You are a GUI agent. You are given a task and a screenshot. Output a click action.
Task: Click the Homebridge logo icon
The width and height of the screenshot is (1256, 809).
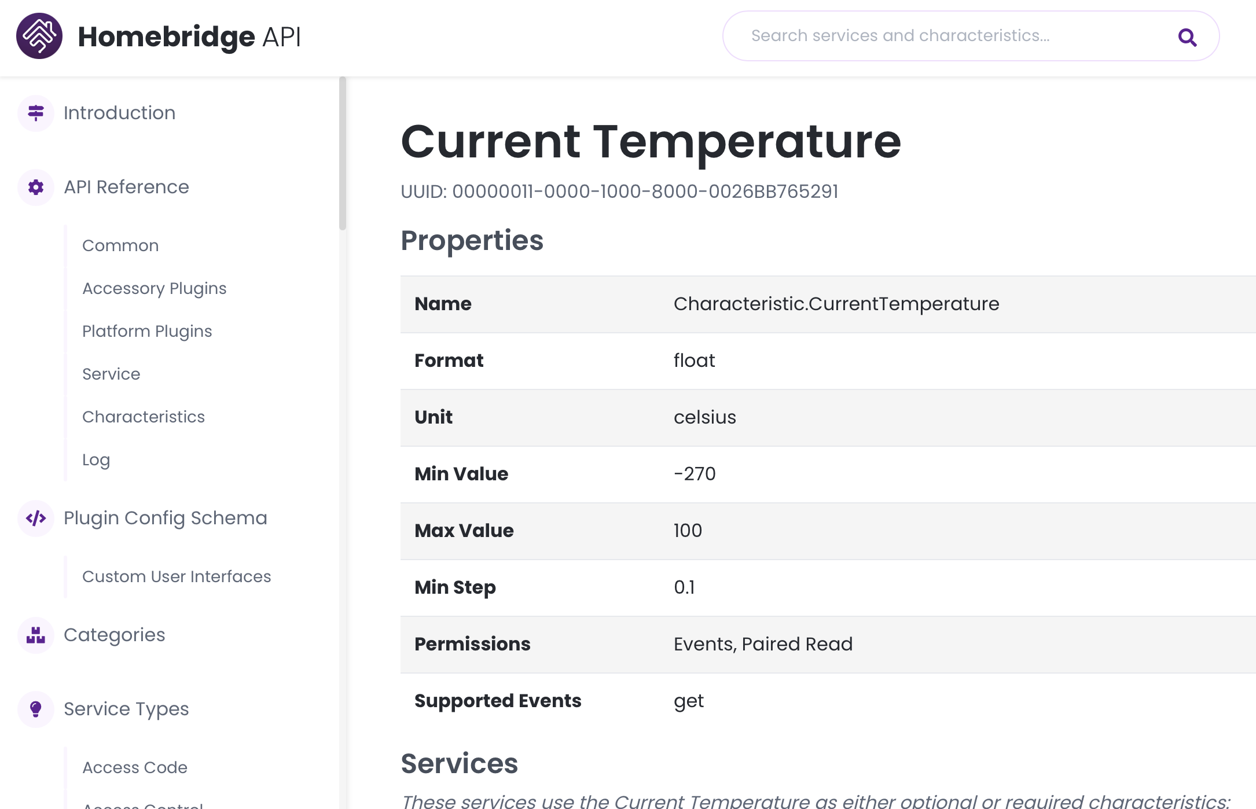(x=39, y=36)
